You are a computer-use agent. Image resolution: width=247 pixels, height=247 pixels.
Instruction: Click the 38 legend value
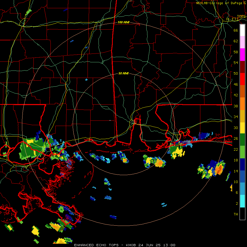coord(236,106)
